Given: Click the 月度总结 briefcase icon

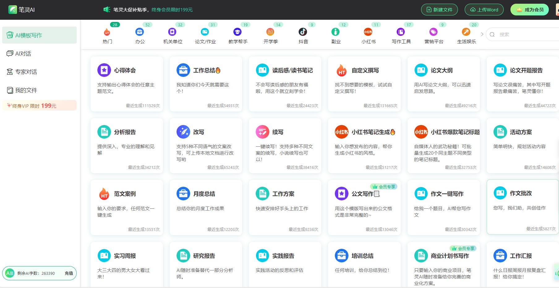Looking at the screenshot, I should click(x=183, y=194).
